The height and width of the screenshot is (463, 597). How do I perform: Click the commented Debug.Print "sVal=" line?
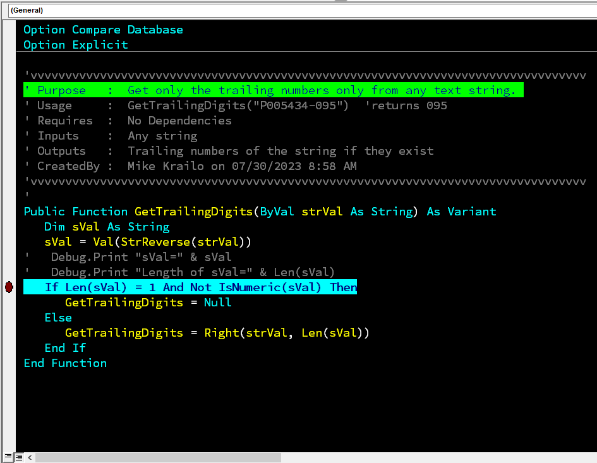[141, 257]
